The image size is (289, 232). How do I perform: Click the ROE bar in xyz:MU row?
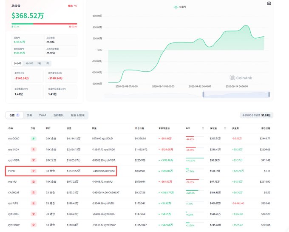[195, 179]
